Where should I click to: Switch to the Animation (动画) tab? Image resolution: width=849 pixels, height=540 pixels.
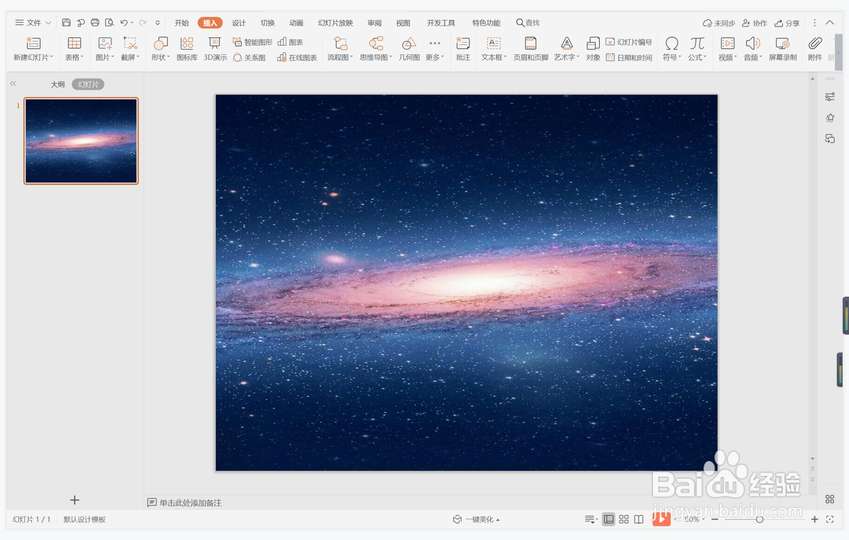pos(296,23)
